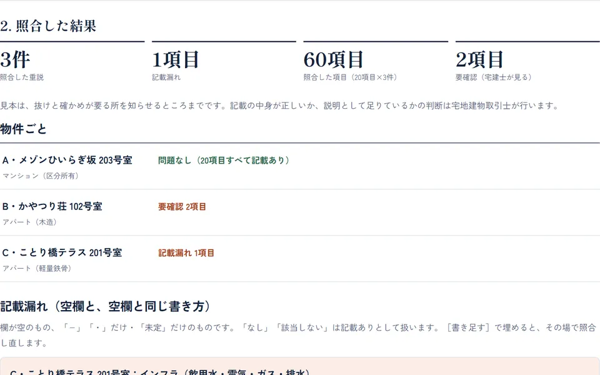Click the '照合した項目（20項目×3件）' label
Screen dimensions: 600x375
pyautogui.click(x=352, y=77)
